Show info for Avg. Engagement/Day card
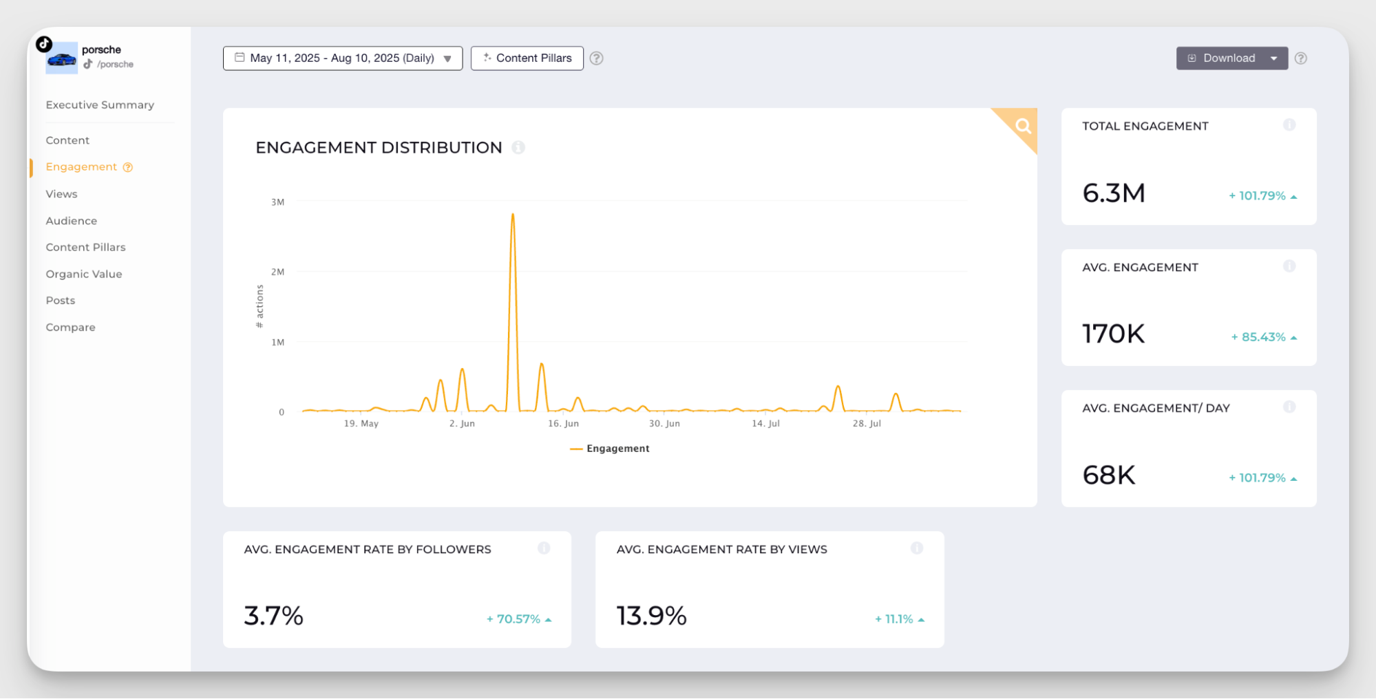The height and width of the screenshot is (699, 1376). (1289, 407)
